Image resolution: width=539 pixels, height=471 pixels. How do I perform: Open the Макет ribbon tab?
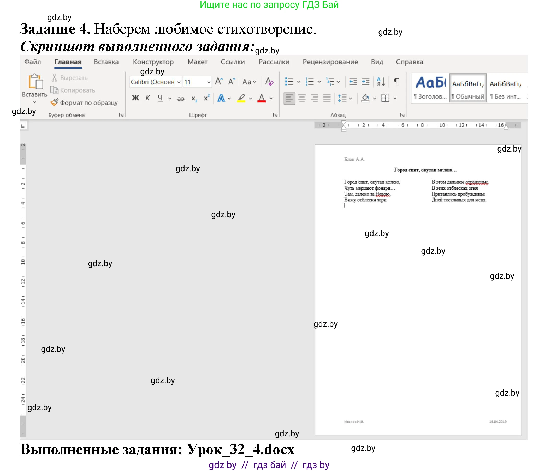click(x=197, y=62)
